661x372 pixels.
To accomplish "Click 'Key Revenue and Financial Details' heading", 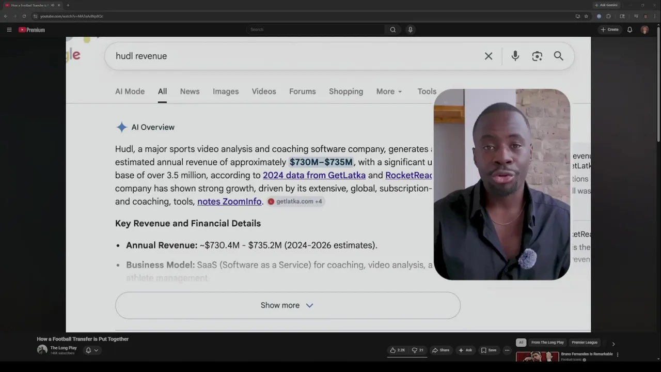I will coord(188,223).
